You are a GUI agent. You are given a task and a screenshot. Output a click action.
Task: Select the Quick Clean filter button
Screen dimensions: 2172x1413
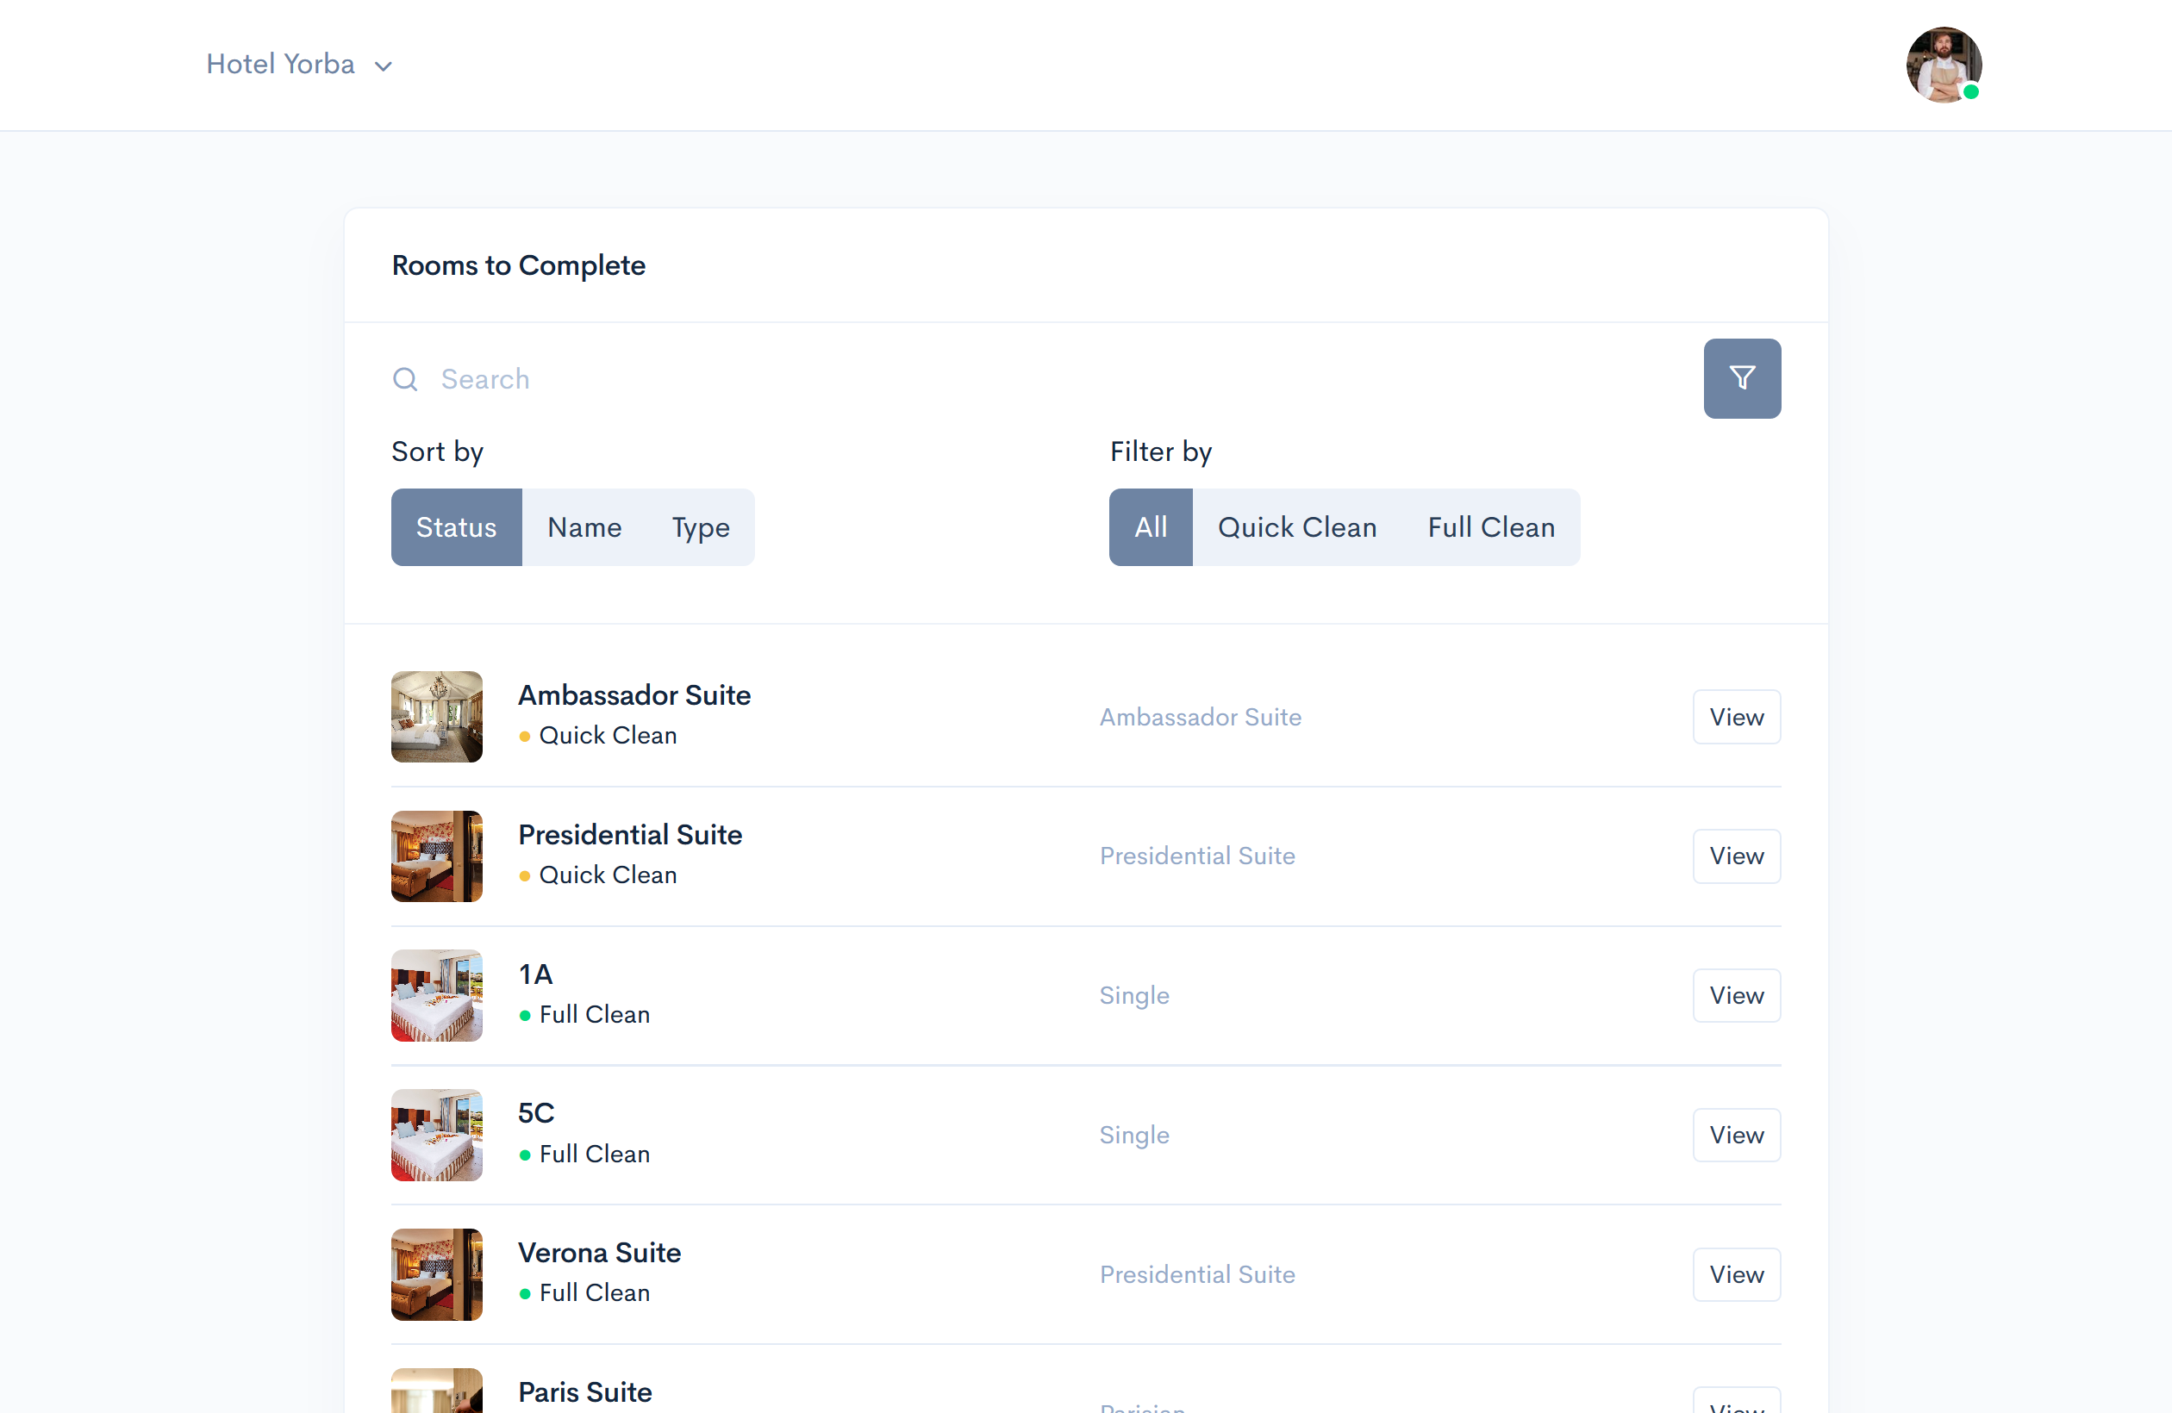coord(1298,527)
